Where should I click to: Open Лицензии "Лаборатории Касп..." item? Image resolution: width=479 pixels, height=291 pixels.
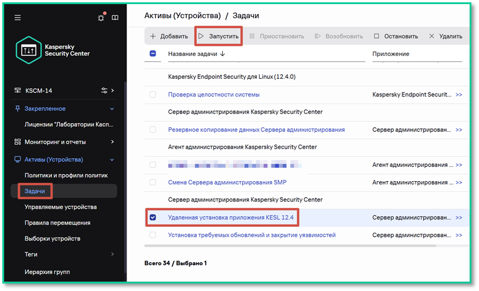point(69,124)
